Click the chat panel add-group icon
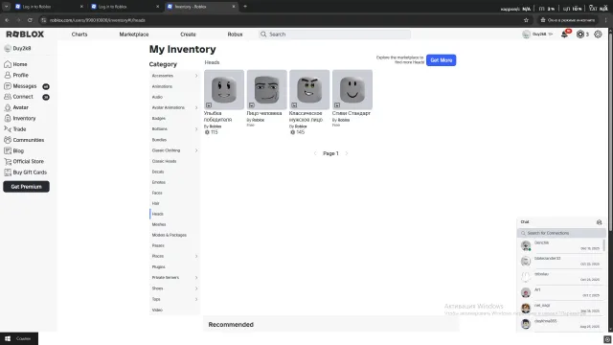This screenshot has width=613, height=345. point(599,222)
